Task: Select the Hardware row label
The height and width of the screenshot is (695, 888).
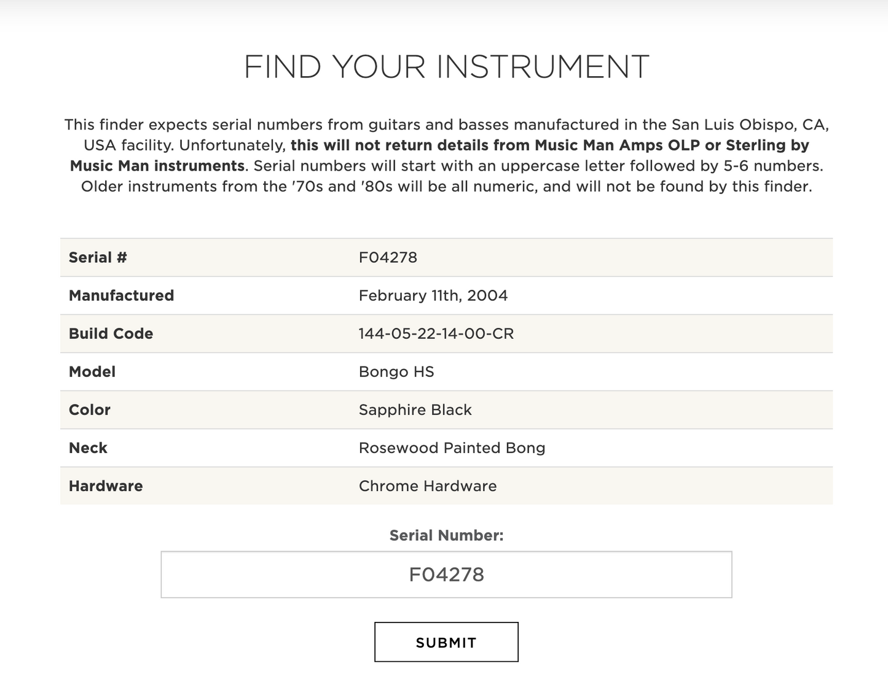Action: (x=106, y=486)
